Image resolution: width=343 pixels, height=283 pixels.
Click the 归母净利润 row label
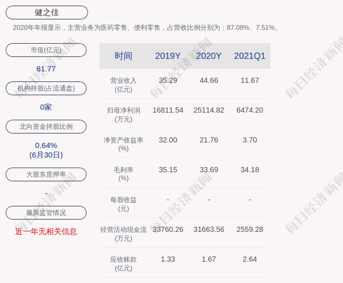(x=124, y=114)
